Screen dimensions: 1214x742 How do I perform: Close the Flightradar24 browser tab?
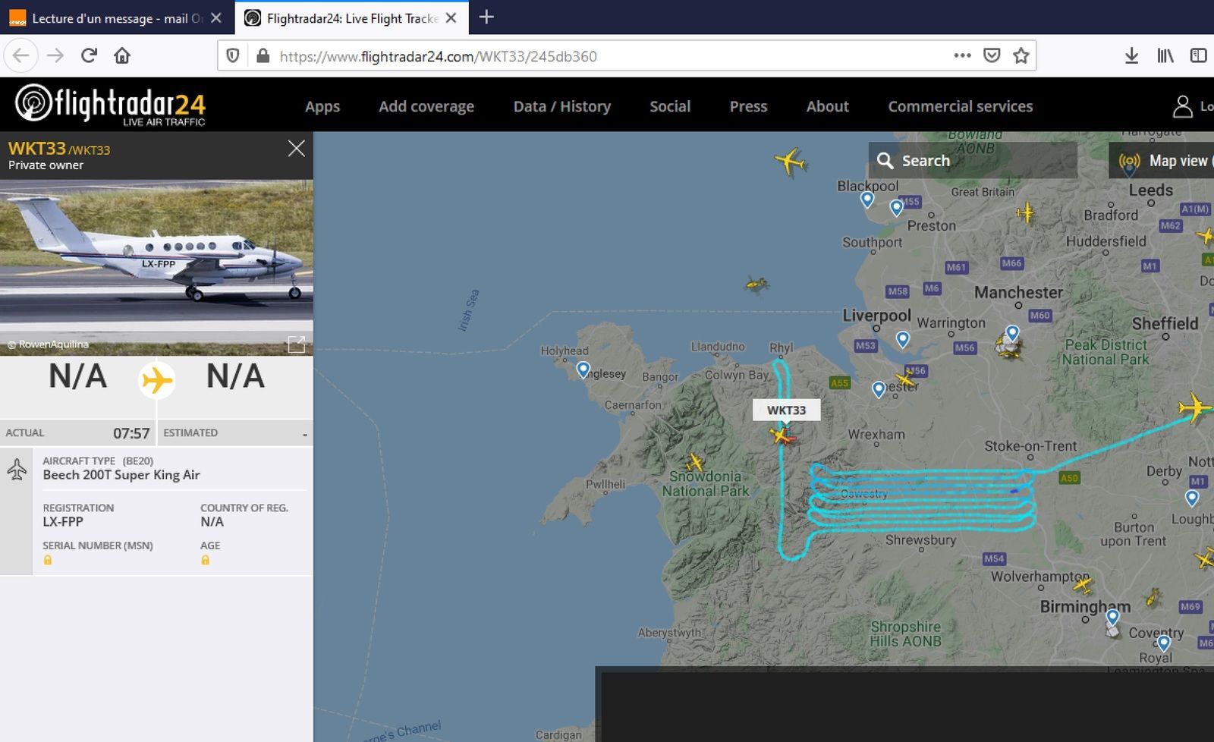coord(451,18)
